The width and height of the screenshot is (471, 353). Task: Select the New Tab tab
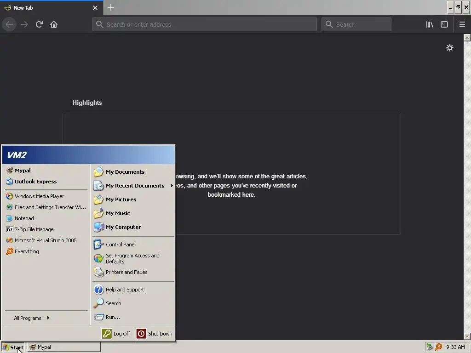tap(52, 8)
